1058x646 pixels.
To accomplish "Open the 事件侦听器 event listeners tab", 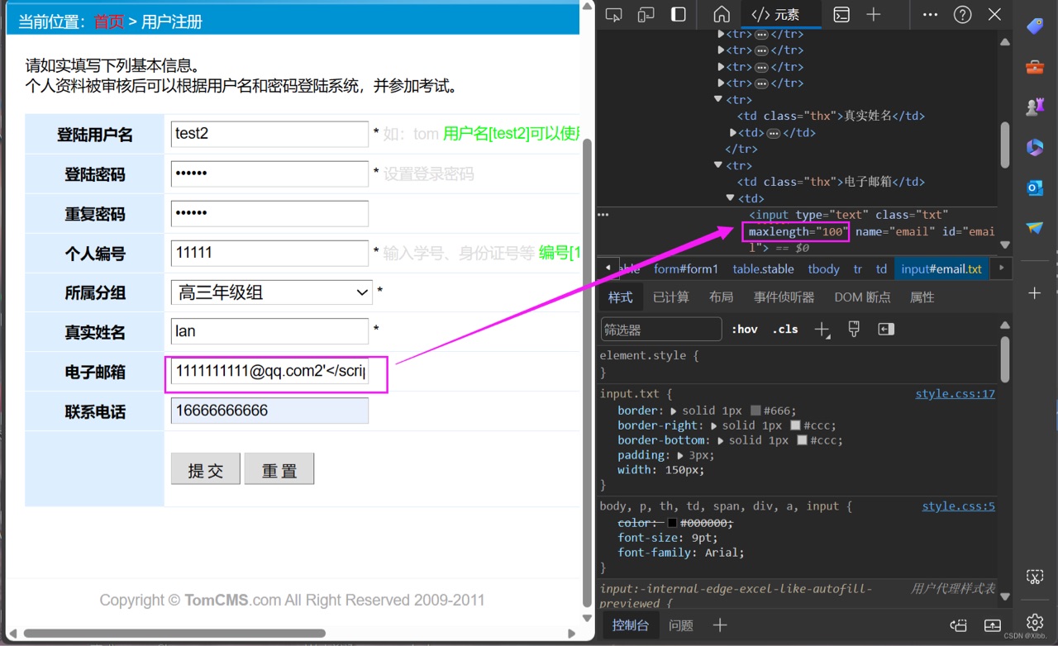I will (784, 297).
